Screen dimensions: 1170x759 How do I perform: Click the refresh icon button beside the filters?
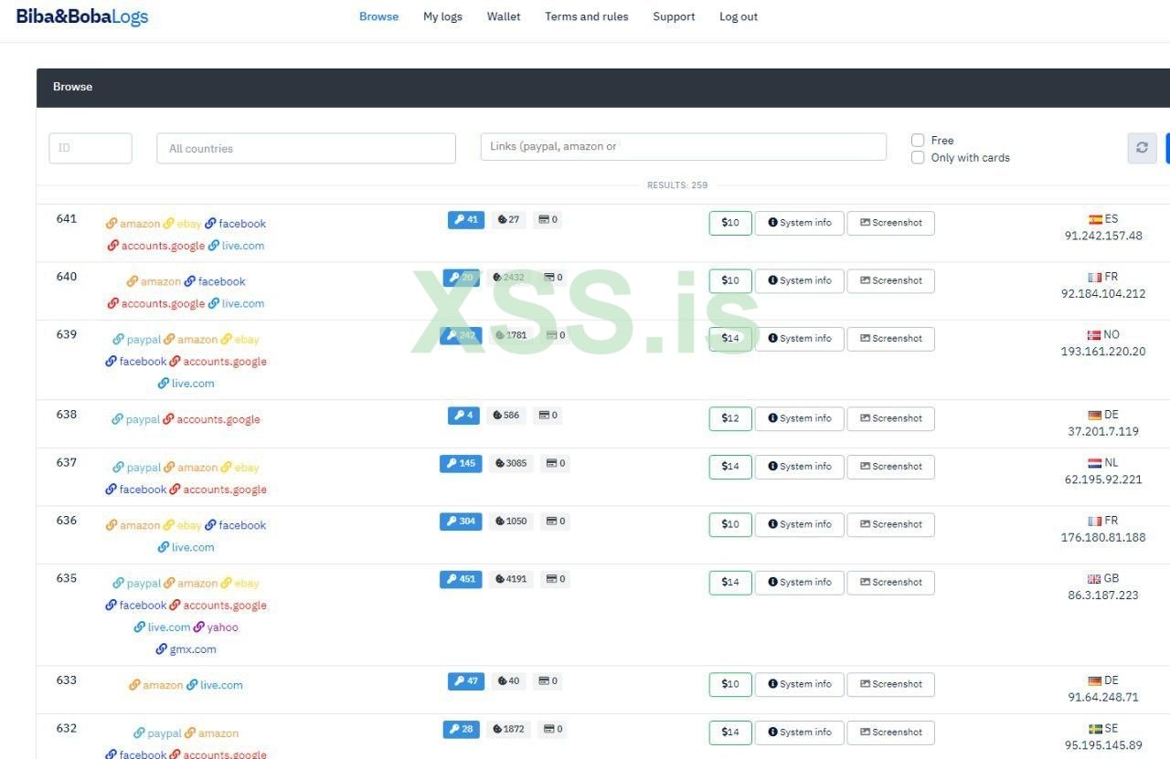(1142, 148)
